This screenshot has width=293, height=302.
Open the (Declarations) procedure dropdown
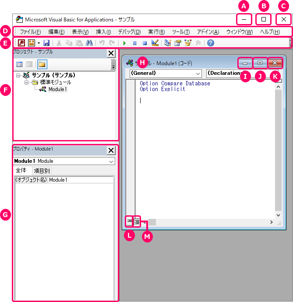(242, 74)
